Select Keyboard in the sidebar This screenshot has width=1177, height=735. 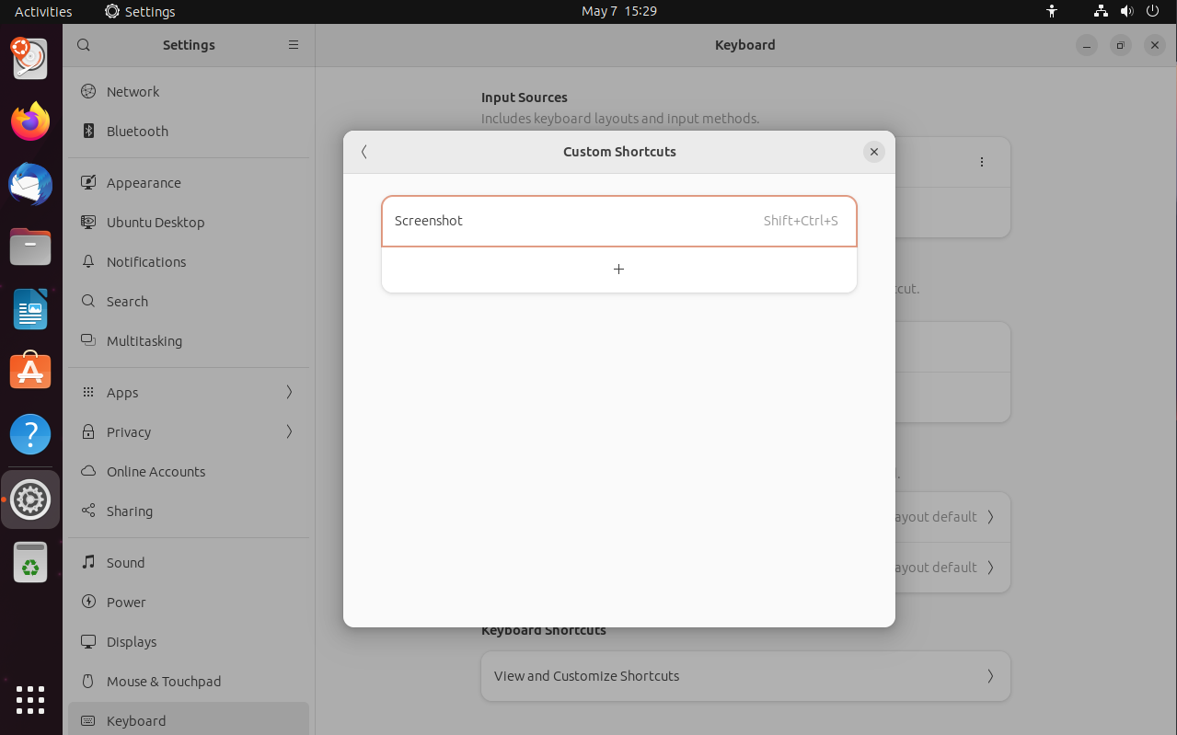pos(189,719)
